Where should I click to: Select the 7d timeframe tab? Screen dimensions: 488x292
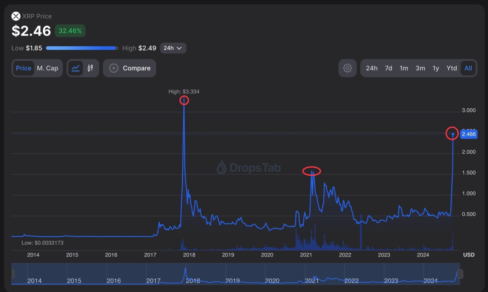point(388,68)
